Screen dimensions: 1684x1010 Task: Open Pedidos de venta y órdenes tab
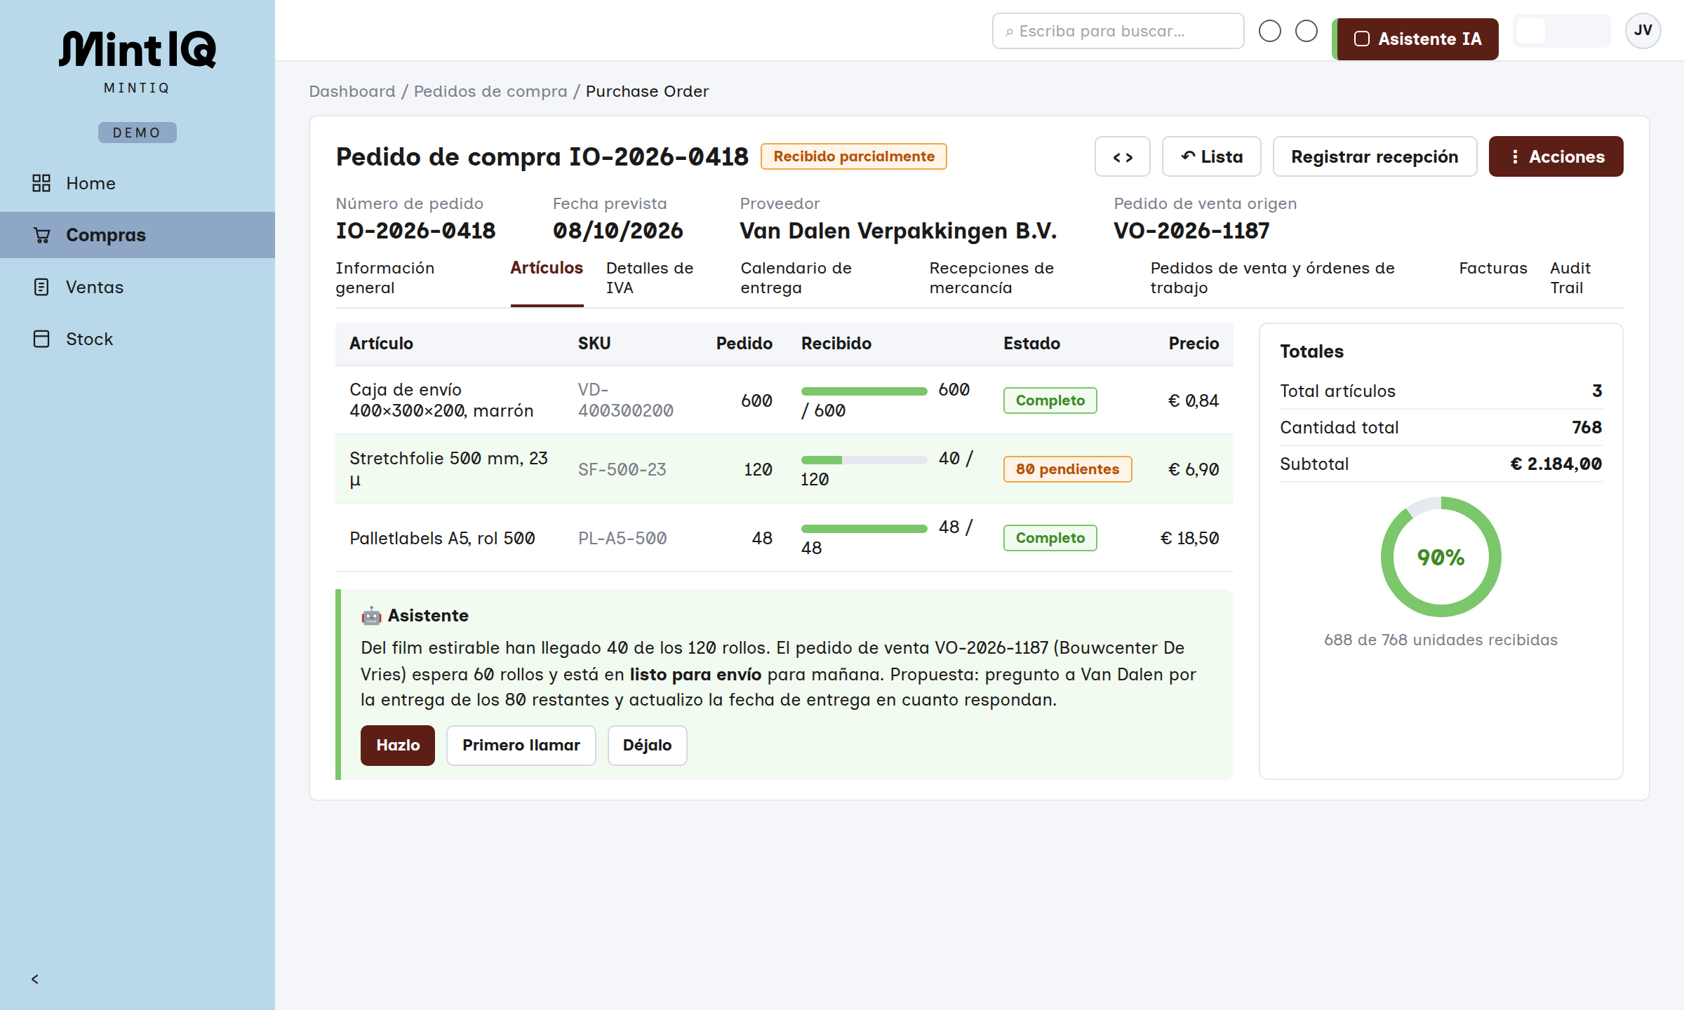(x=1292, y=278)
